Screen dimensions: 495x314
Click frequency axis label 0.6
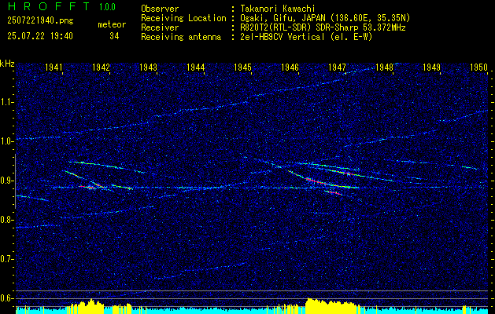click(x=6, y=298)
